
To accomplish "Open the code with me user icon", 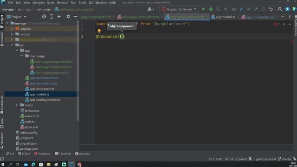I will pos(150,9).
